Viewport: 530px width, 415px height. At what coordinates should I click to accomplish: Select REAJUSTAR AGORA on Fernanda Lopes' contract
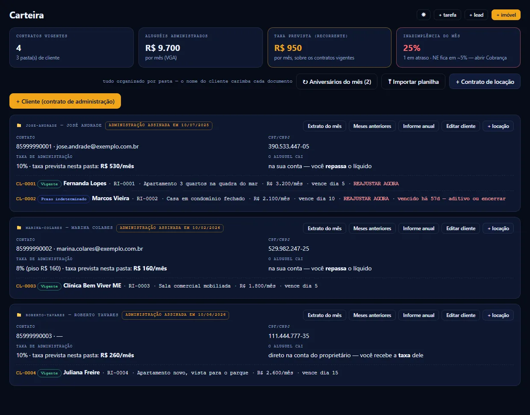(x=376, y=184)
